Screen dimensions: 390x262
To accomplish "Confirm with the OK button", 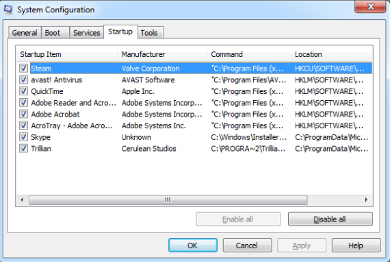I will (193, 246).
